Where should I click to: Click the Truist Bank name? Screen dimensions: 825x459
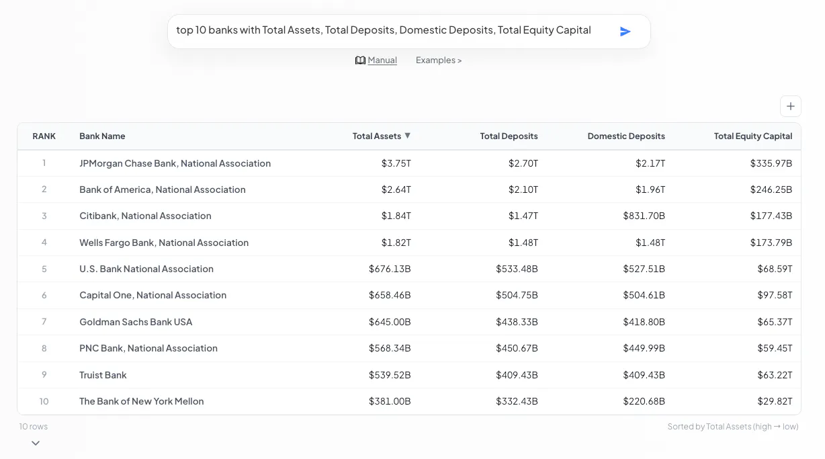103,375
